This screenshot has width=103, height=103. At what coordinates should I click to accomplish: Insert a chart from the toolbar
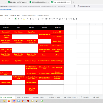[x=59, y=19]
